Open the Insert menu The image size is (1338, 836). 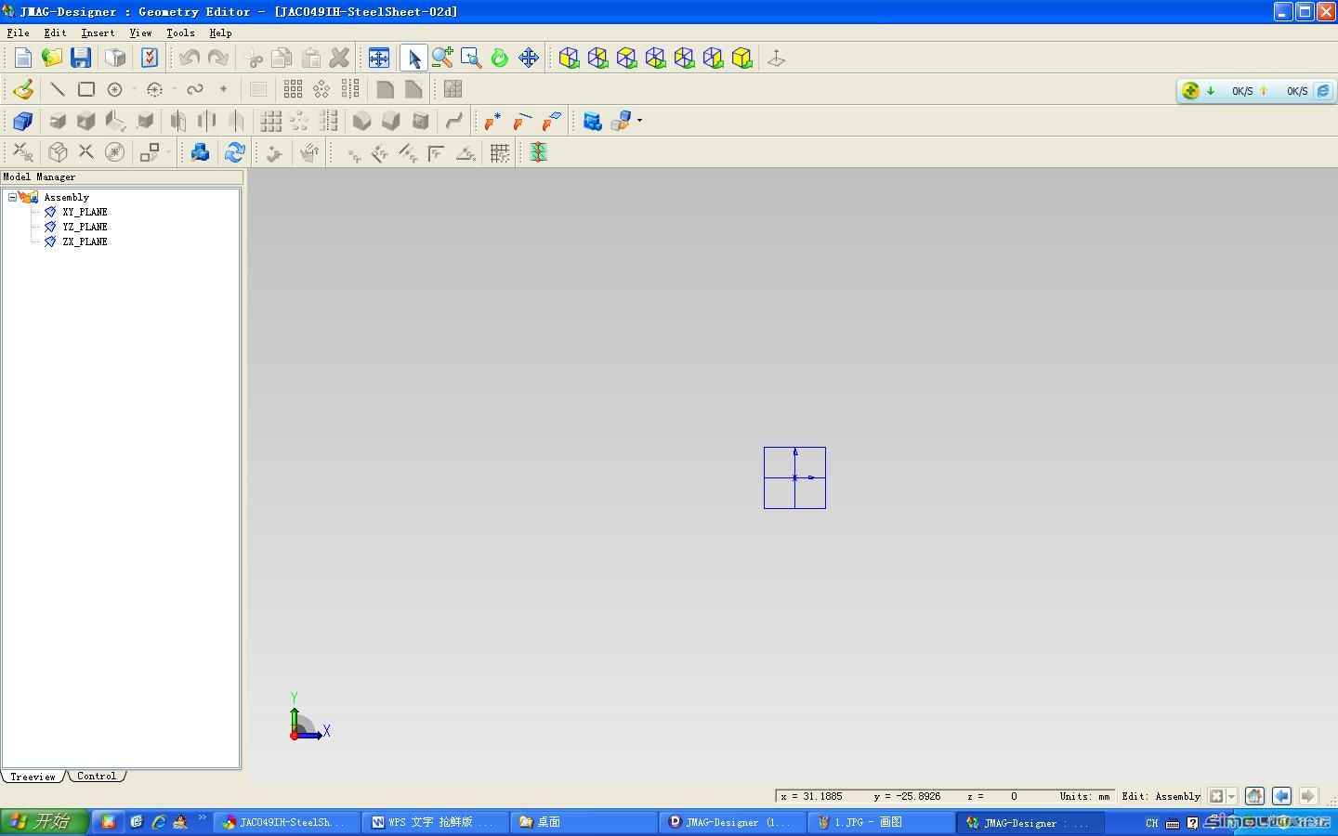pyautogui.click(x=98, y=33)
